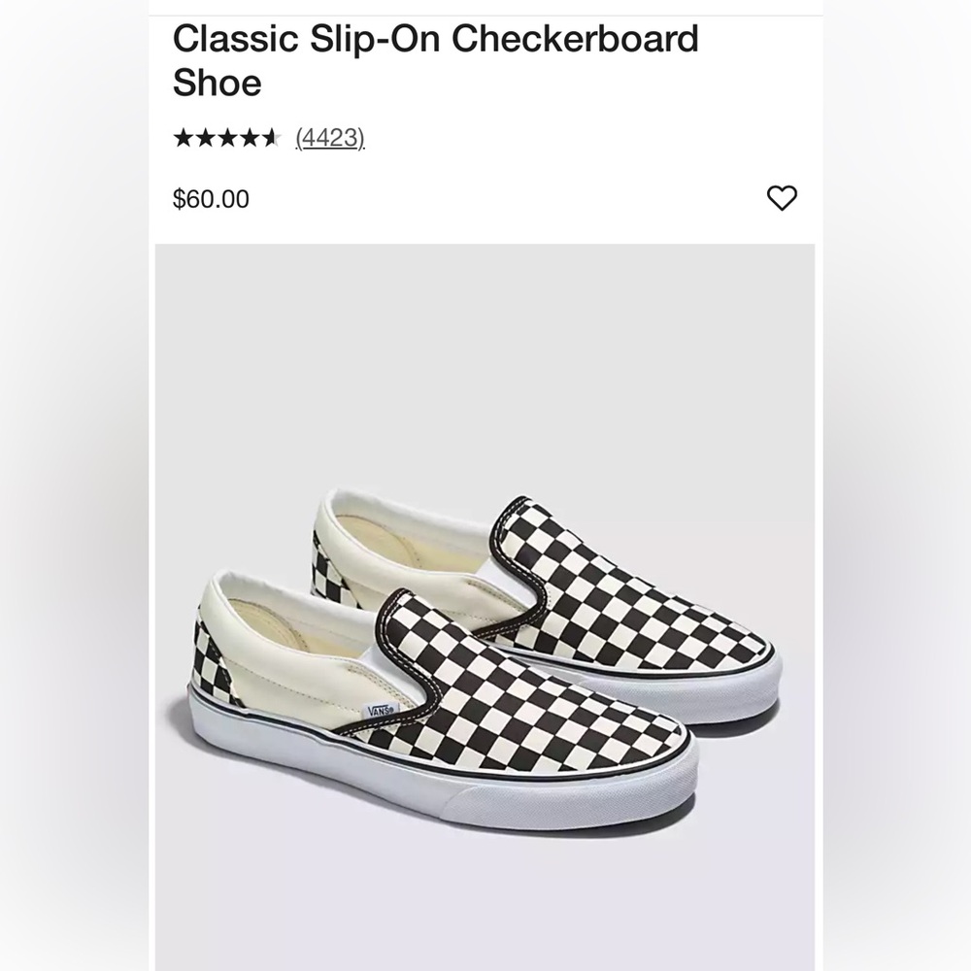
Task: Click the second star of the rating row
Action: coord(206,138)
